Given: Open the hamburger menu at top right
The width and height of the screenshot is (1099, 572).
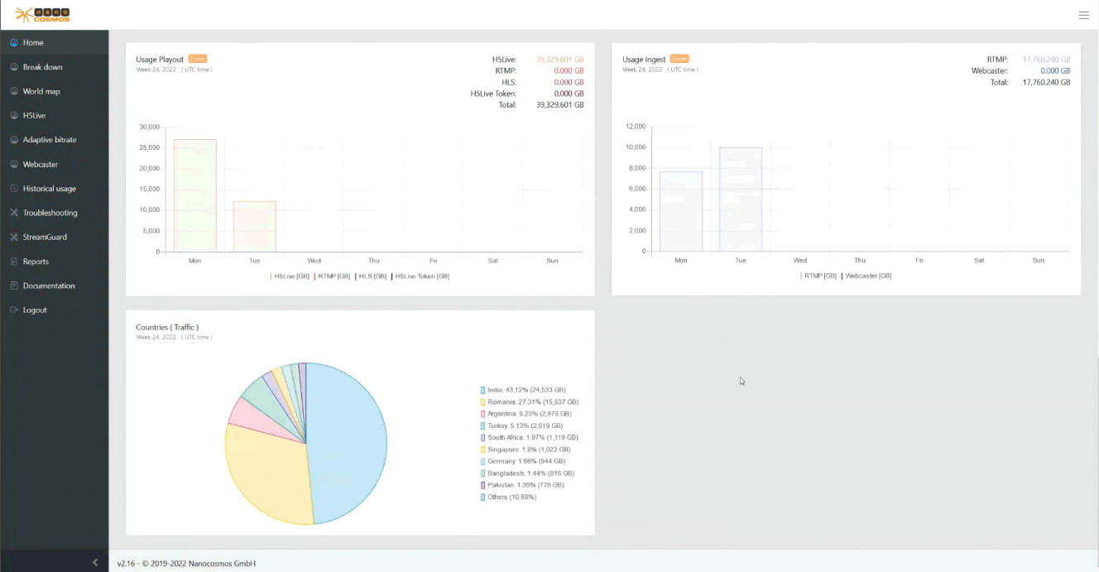Looking at the screenshot, I should [1083, 14].
